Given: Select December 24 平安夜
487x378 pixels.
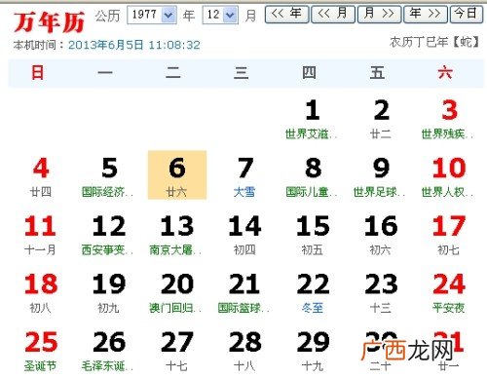Looking at the screenshot, I should click(448, 293).
